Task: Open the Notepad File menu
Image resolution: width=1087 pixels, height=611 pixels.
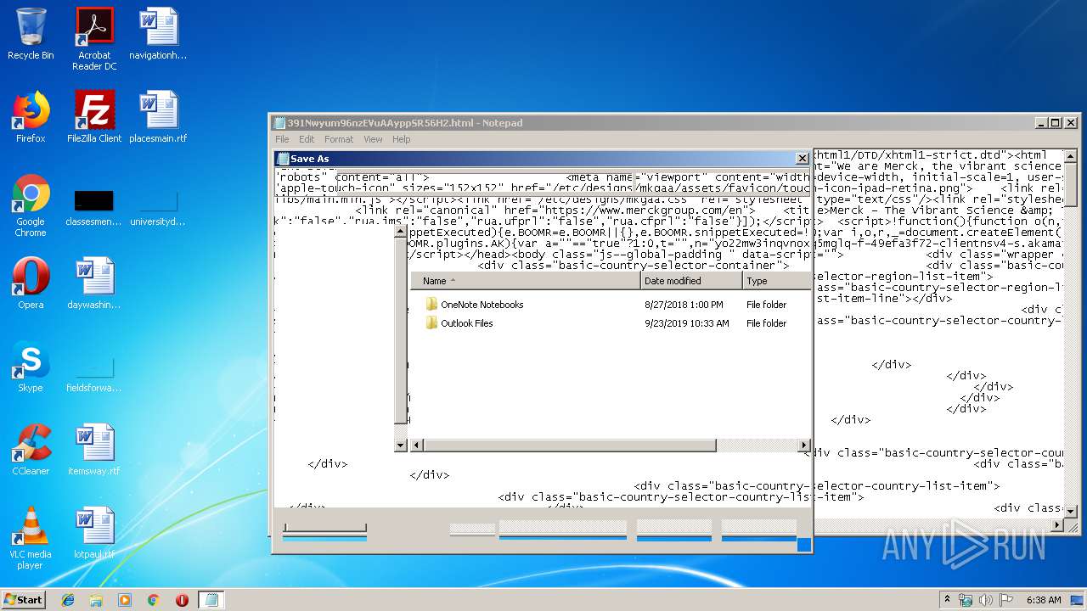Action: (282, 139)
